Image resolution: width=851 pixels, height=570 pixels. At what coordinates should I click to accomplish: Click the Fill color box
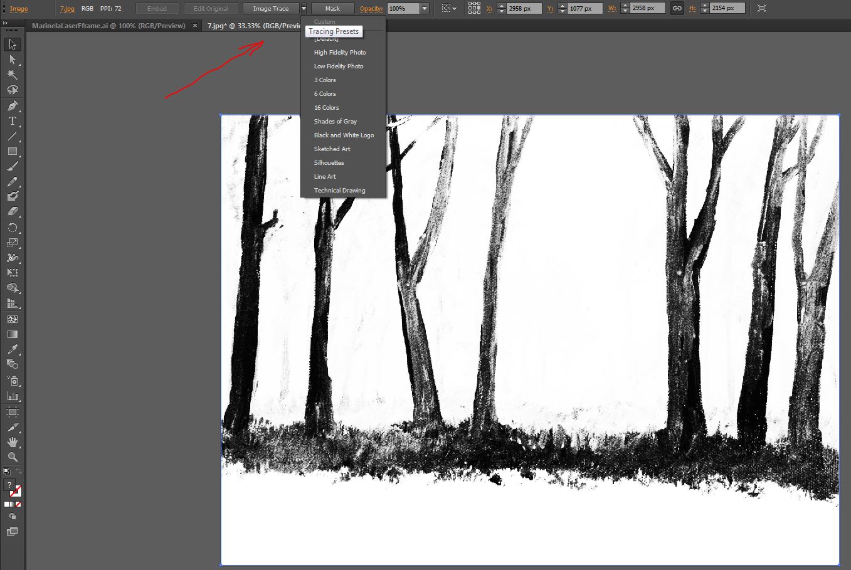click(9, 485)
